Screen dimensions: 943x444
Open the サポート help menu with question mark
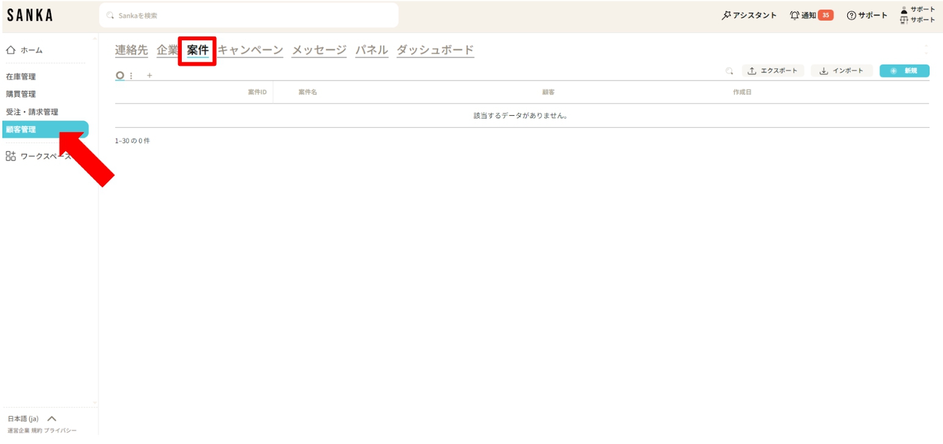tap(867, 15)
